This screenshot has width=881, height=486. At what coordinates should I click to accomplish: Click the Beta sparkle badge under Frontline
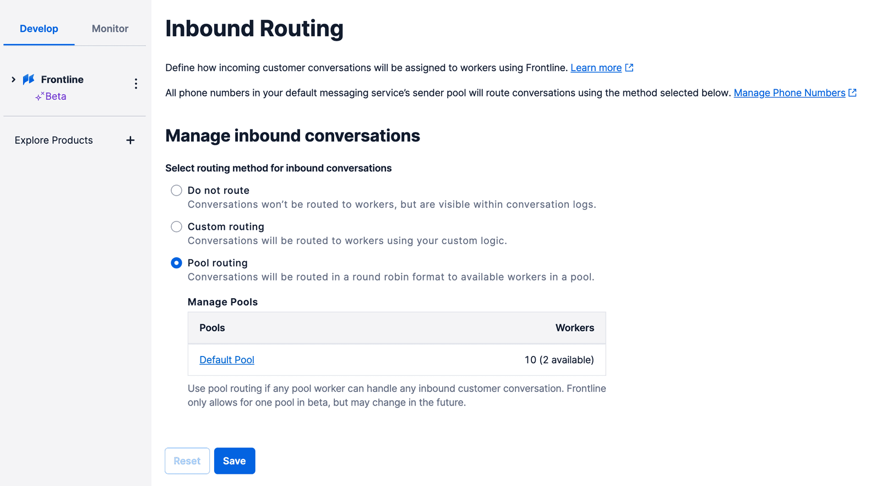[x=51, y=96]
